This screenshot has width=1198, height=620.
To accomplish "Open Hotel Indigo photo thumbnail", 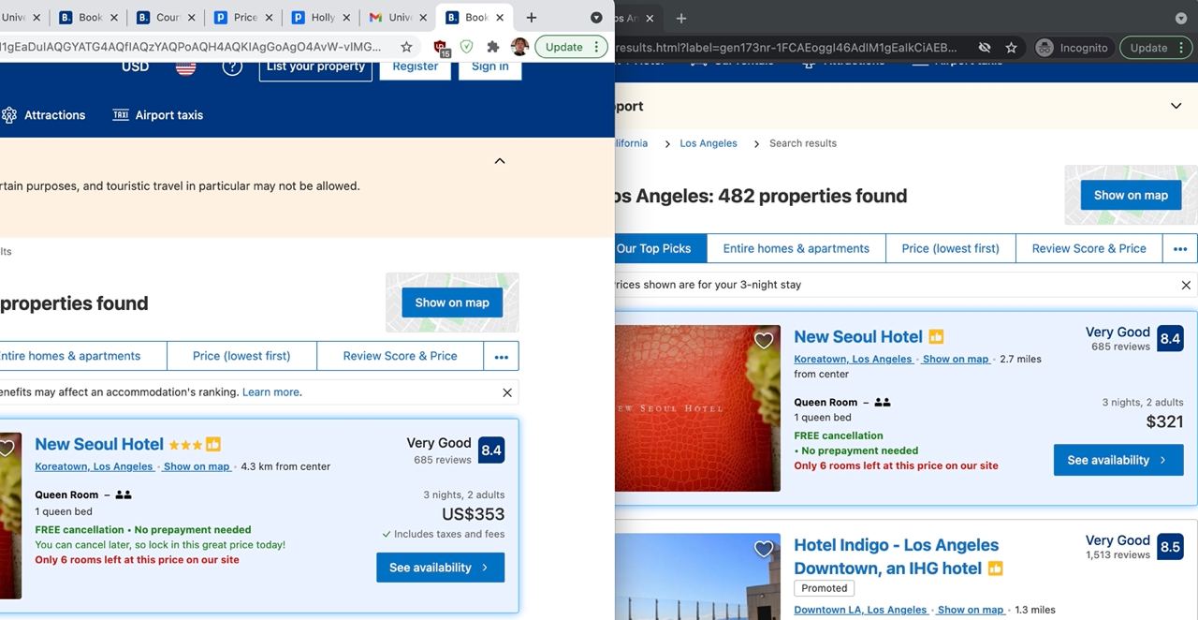I will 697,576.
